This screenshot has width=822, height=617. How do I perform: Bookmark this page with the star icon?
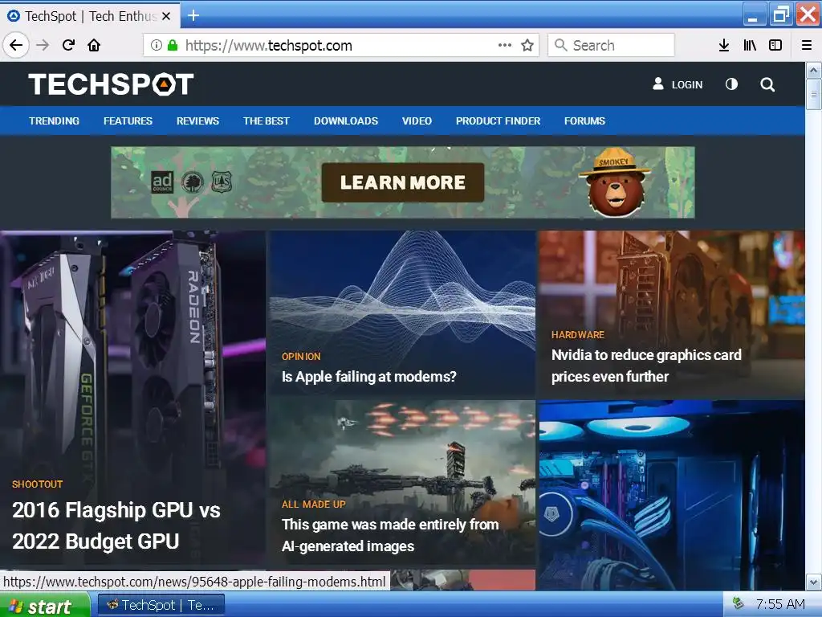pos(527,45)
